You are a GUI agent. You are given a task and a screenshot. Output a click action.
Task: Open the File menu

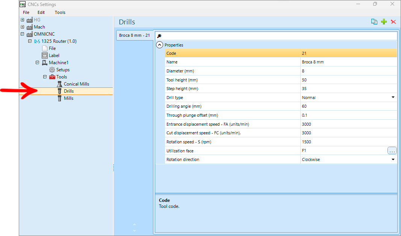coord(26,12)
